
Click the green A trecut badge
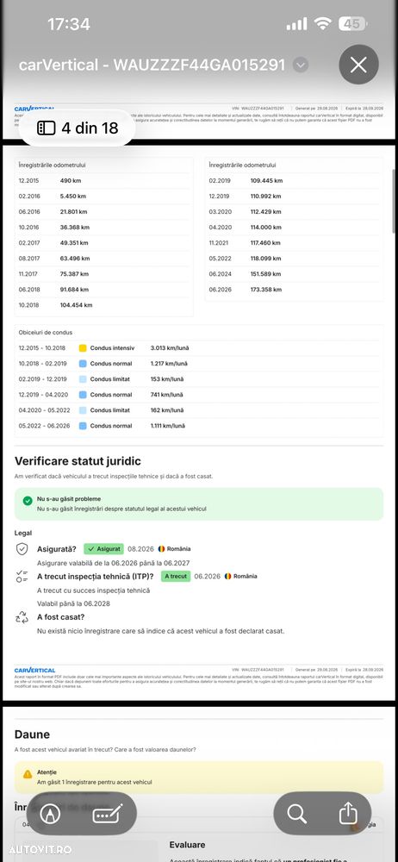176,576
